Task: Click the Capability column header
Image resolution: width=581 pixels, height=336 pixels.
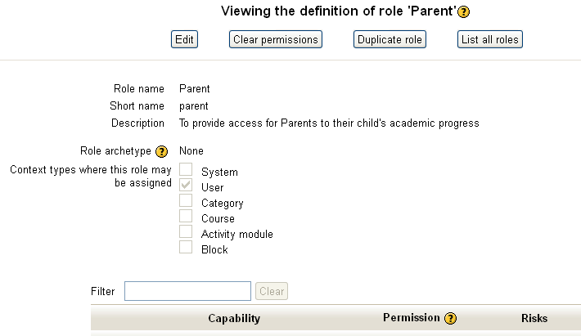Action: tap(234, 318)
